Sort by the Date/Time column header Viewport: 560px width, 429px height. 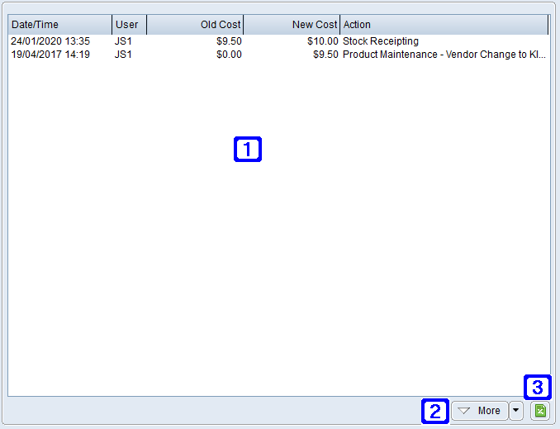coord(59,25)
